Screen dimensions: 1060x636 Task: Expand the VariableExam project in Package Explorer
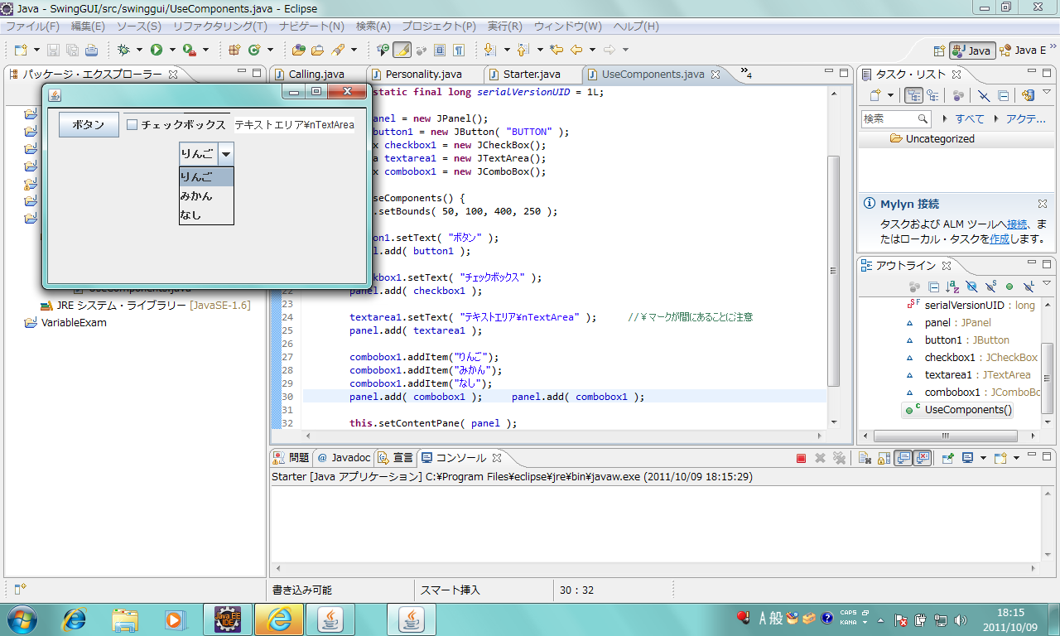click(x=18, y=323)
